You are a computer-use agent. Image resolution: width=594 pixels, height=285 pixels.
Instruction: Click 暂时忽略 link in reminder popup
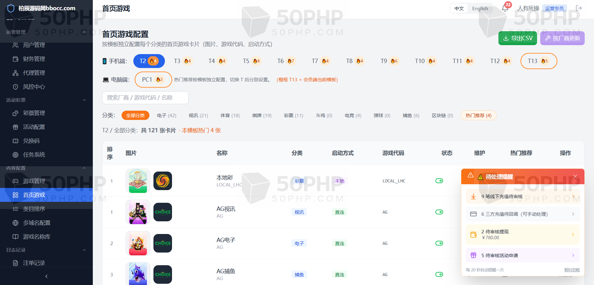[572, 270]
